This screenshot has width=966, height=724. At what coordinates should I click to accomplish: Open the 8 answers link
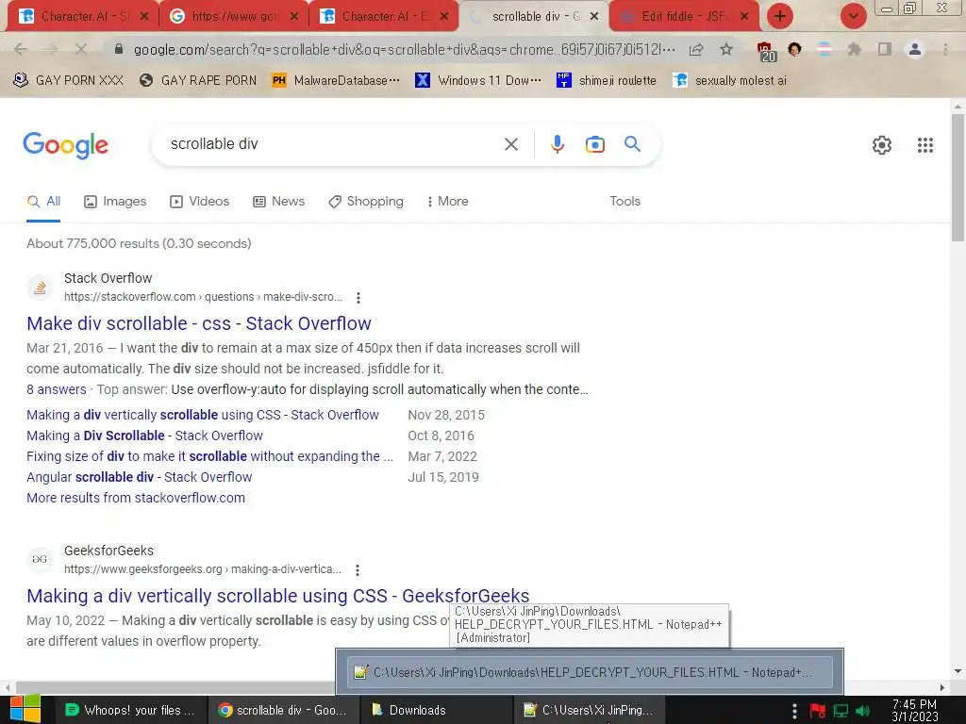point(57,389)
